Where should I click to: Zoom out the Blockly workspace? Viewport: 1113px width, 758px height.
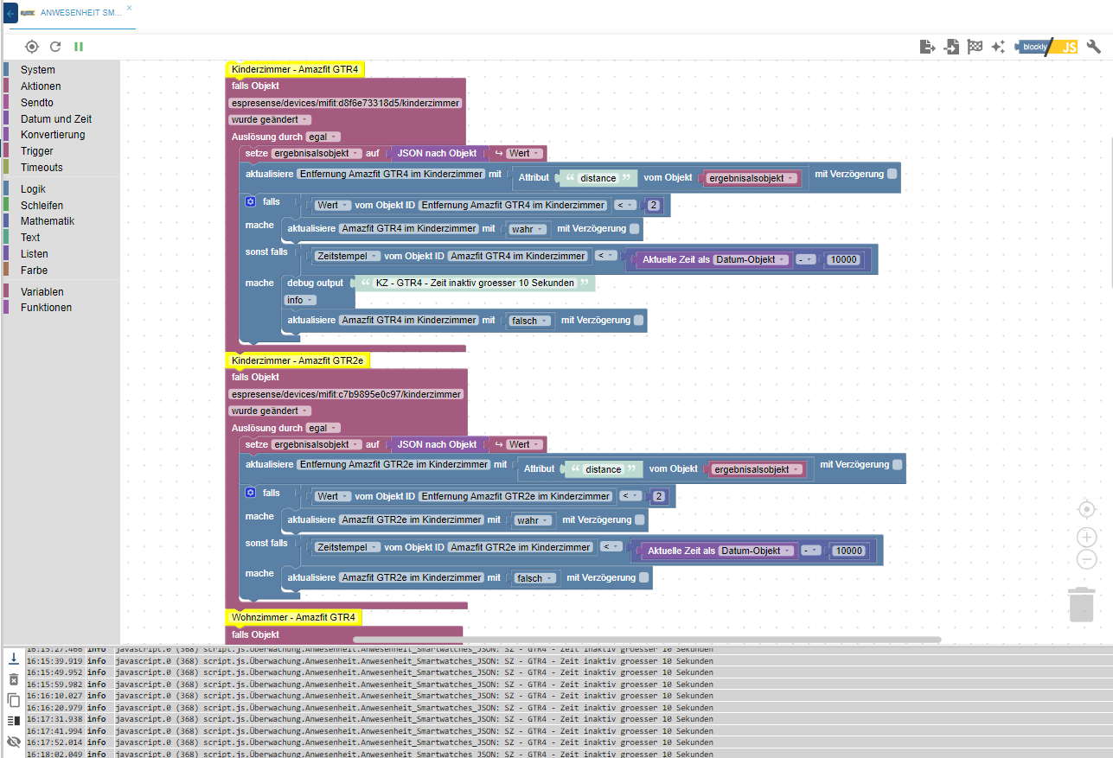(1087, 559)
